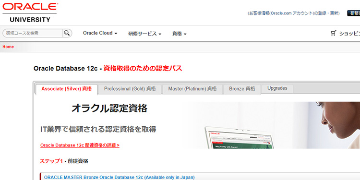This screenshot has height=180, width=360.
Task: Expand the Oracle Cloud dropdown menu
Action: click(x=100, y=33)
